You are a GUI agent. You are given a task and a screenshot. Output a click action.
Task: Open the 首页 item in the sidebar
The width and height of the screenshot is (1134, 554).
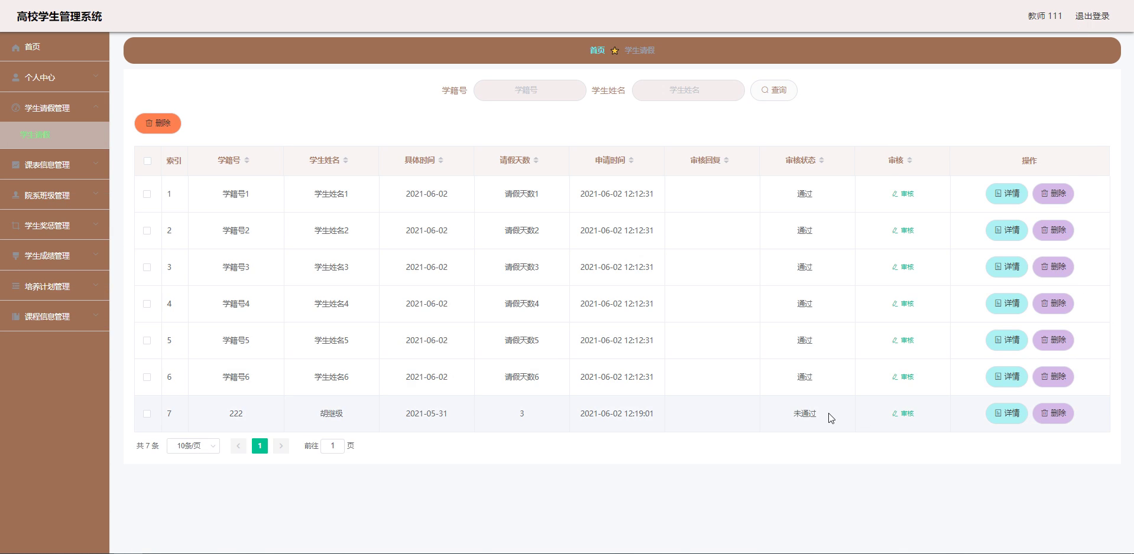pyautogui.click(x=54, y=47)
